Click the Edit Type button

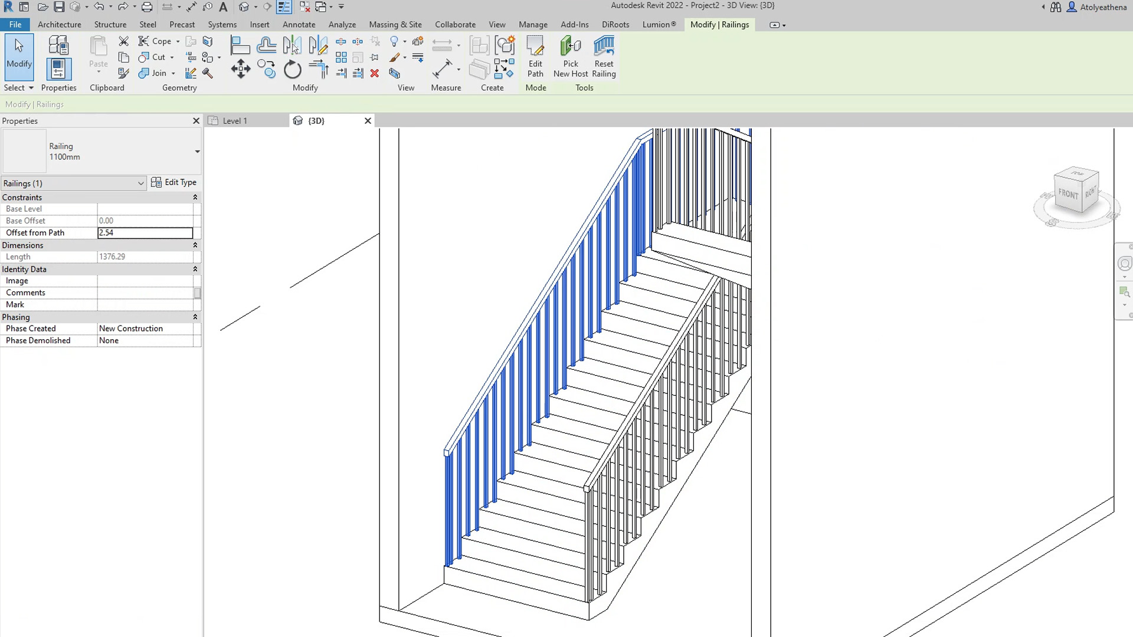coord(173,182)
